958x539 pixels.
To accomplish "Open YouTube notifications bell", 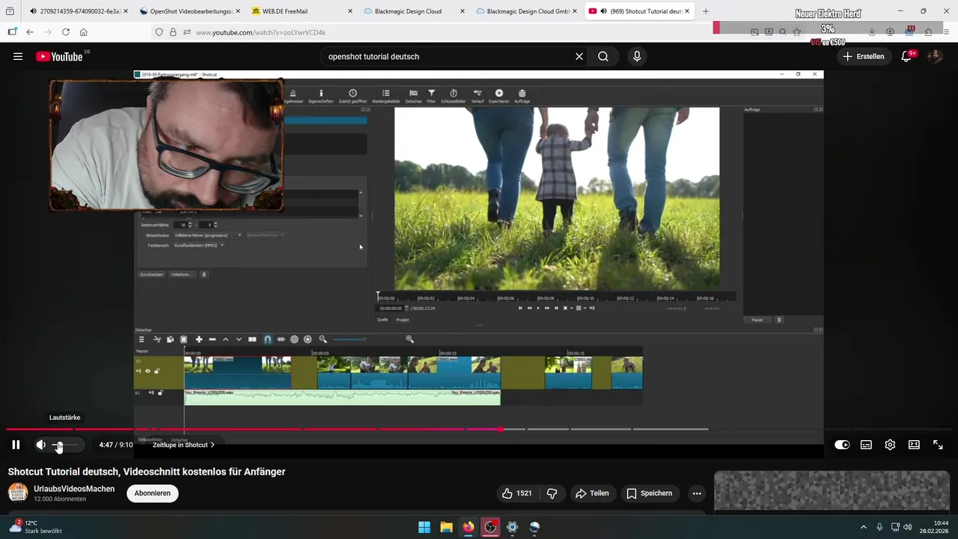I will tap(906, 56).
